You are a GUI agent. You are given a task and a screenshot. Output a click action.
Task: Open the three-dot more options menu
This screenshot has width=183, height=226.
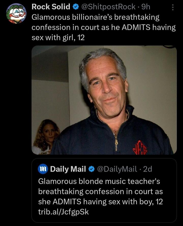point(173,8)
